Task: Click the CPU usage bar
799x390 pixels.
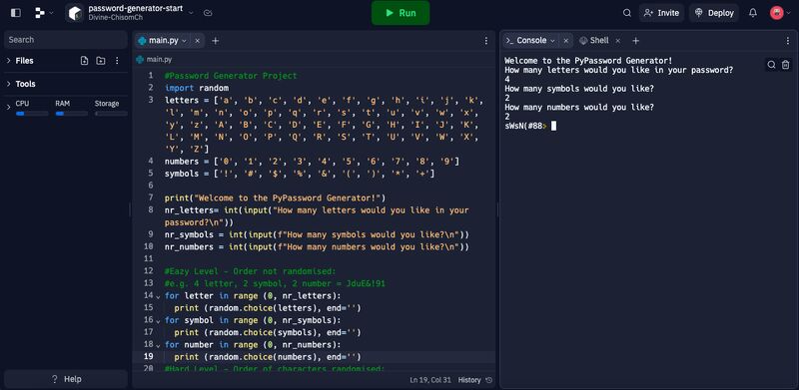Action: coord(32,114)
